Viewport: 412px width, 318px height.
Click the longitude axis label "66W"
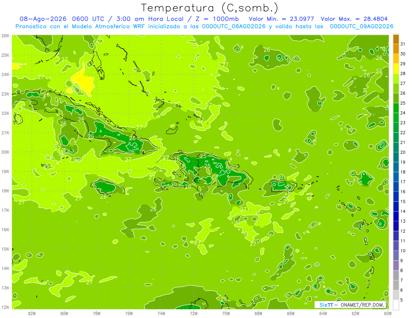point(291,313)
